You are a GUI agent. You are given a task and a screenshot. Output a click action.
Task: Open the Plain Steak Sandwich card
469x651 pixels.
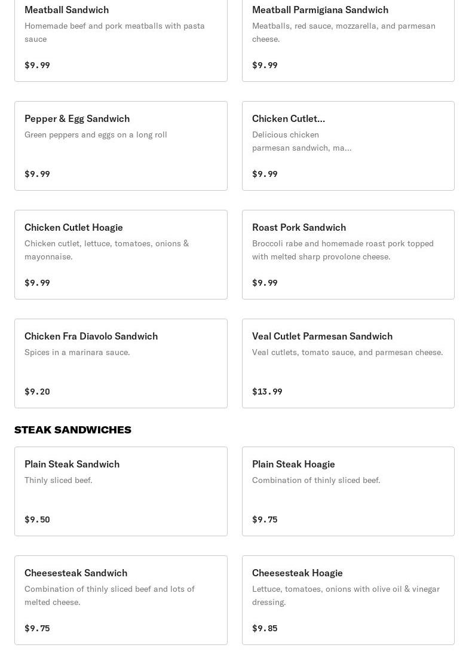click(121, 491)
